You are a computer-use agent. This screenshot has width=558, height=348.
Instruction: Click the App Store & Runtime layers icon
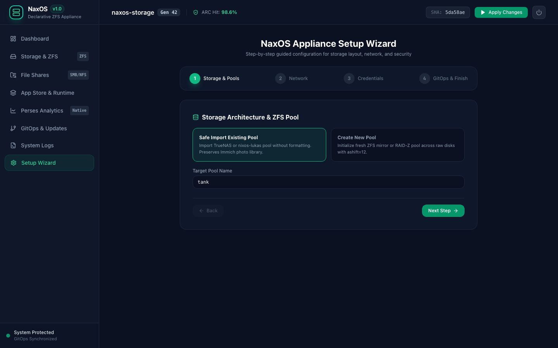tap(13, 93)
